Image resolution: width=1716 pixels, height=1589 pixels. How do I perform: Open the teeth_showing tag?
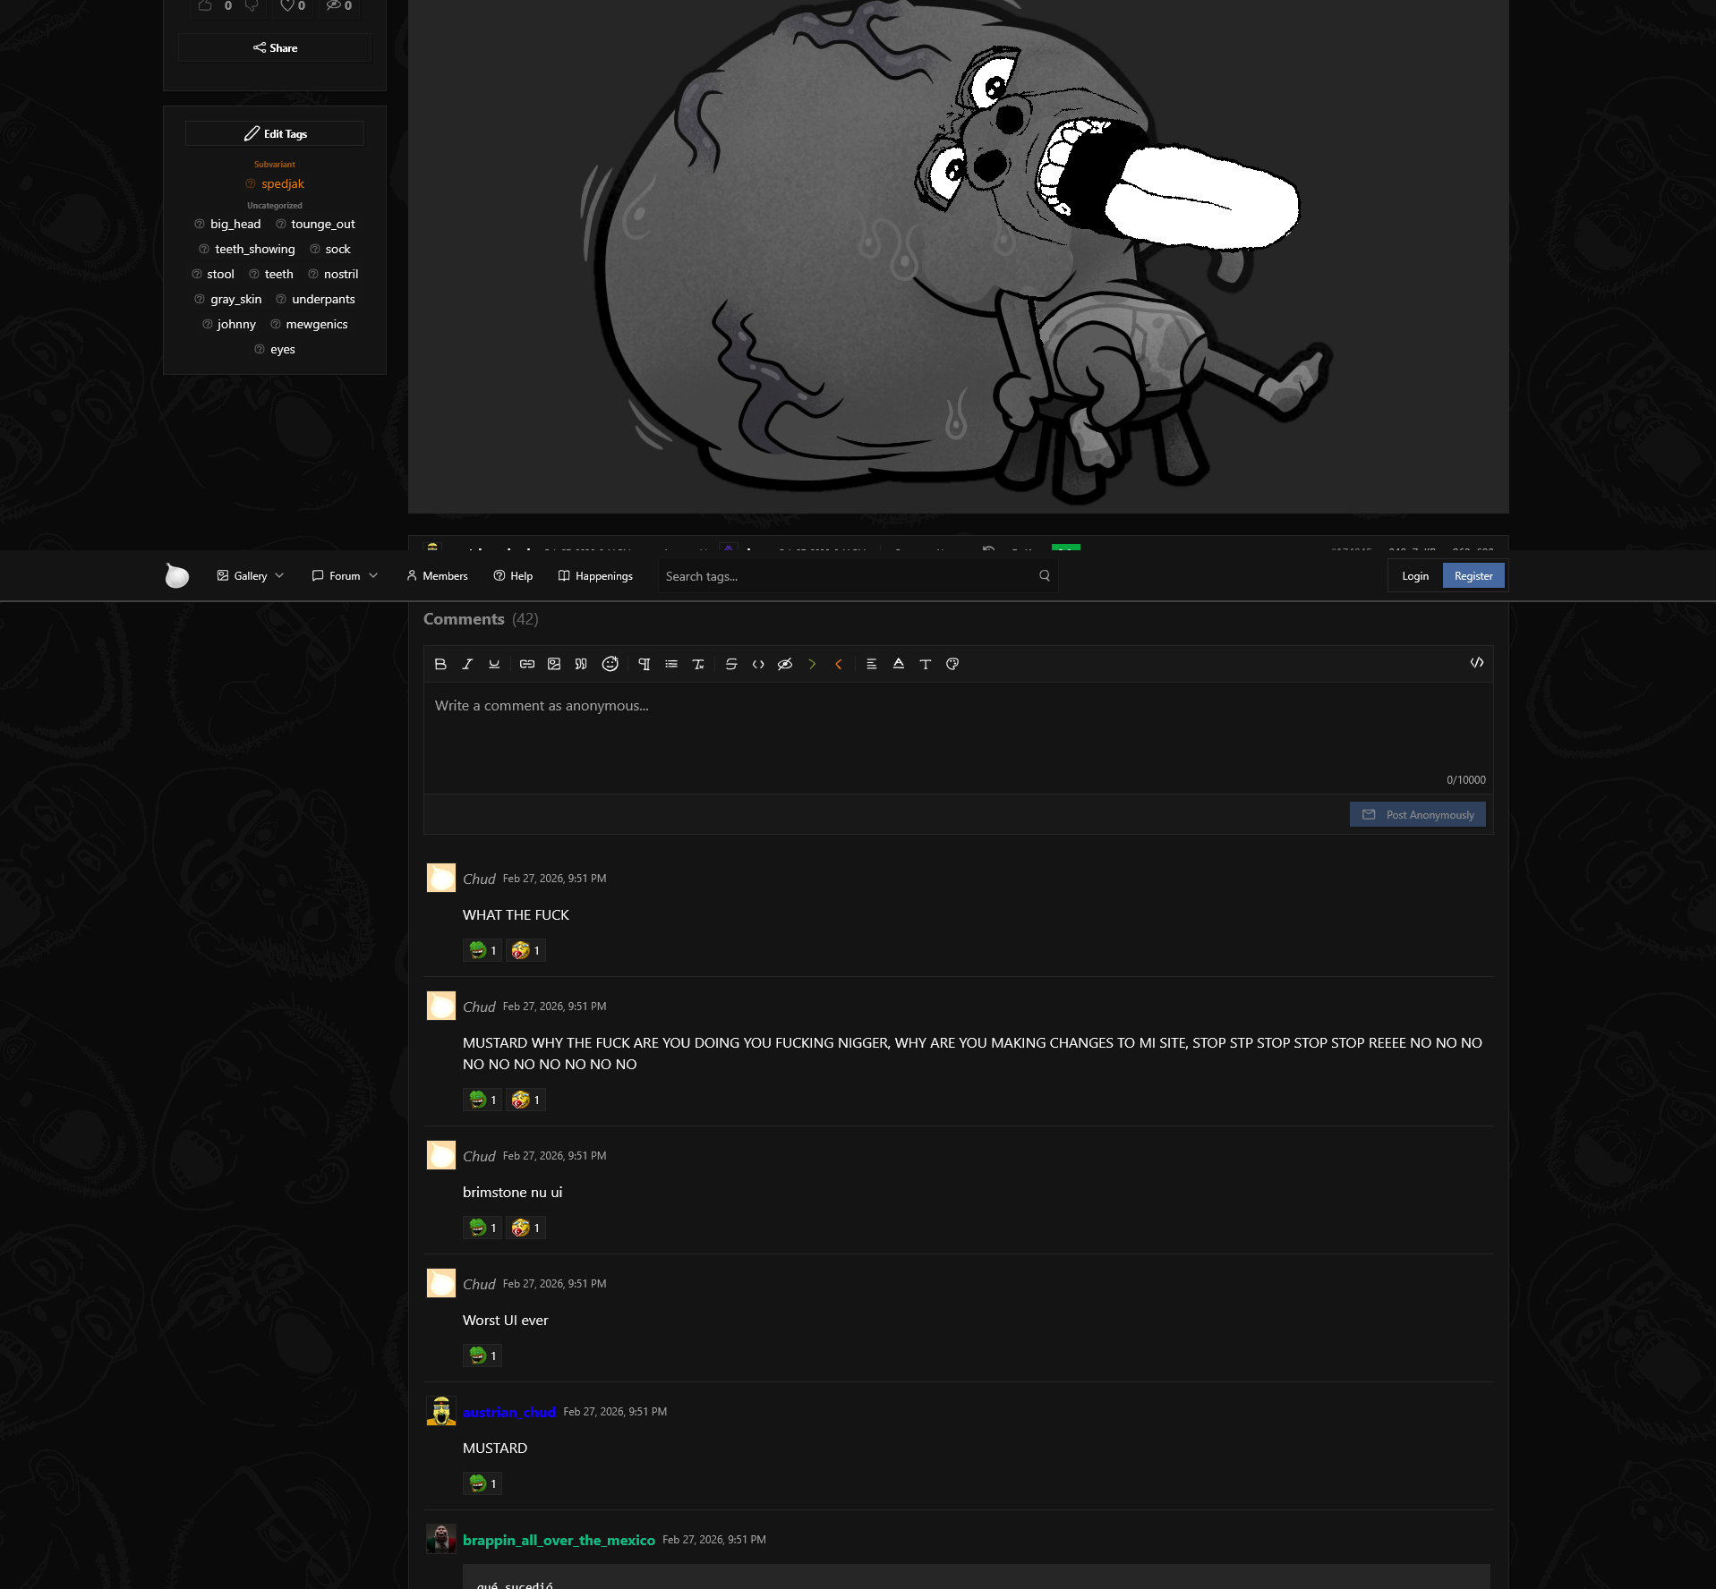pos(255,249)
